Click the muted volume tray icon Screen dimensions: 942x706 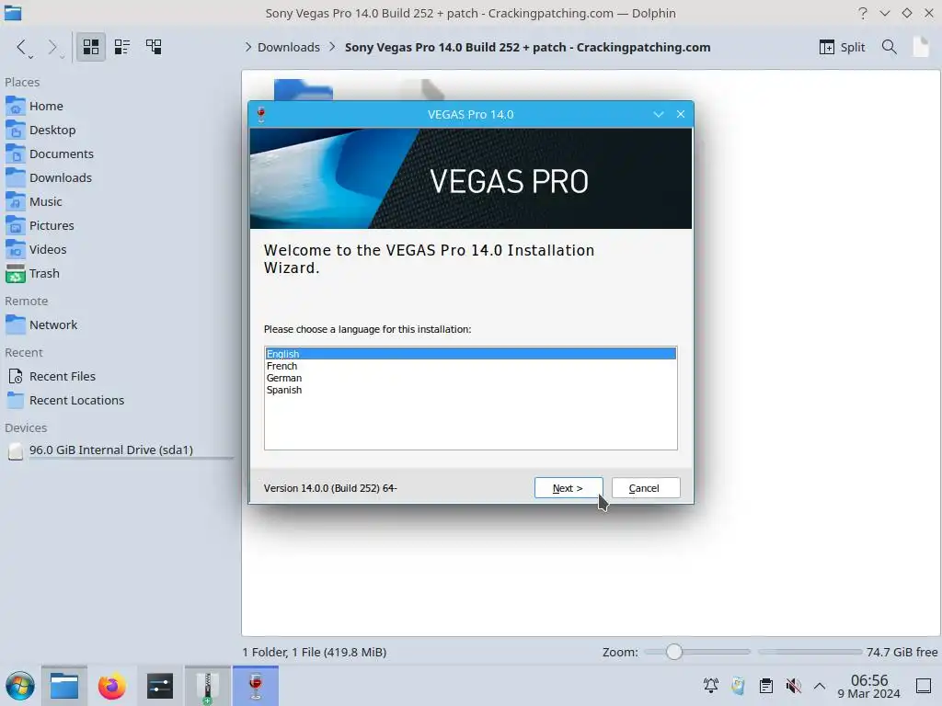tap(794, 686)
